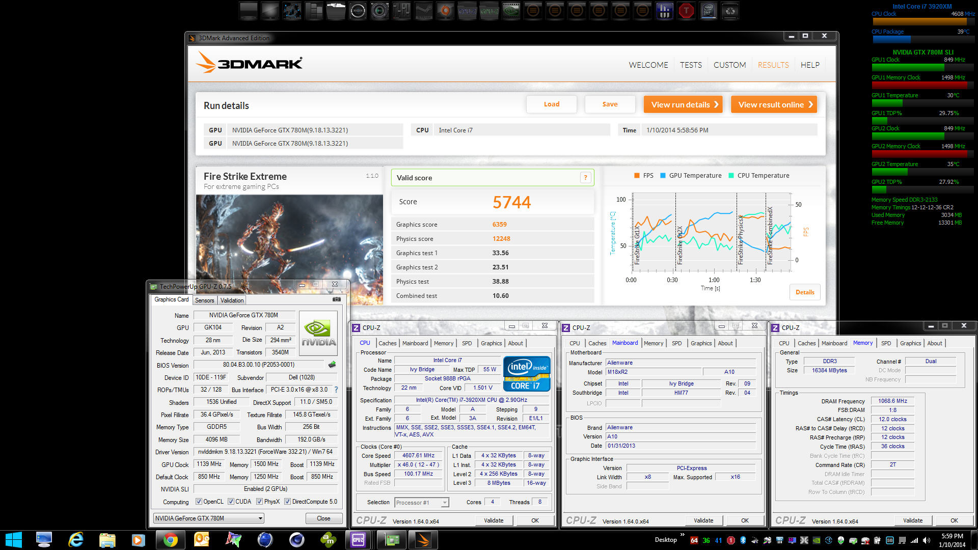The height and width of the screenshot is (550, 978).
Task: Open the HELP section in 3DMark
Action: [810, 65]
